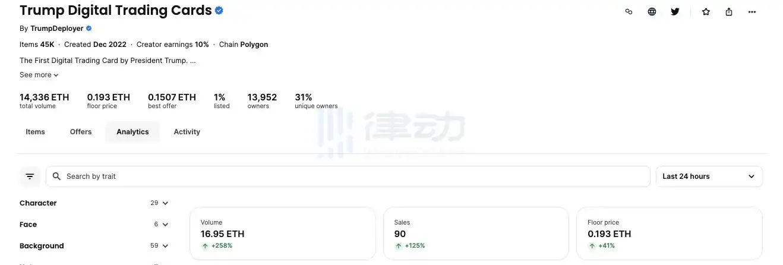
Task: Click the verified badge next to TrumpDeployer
Action: pyautogui.click(x=89, y=29)
